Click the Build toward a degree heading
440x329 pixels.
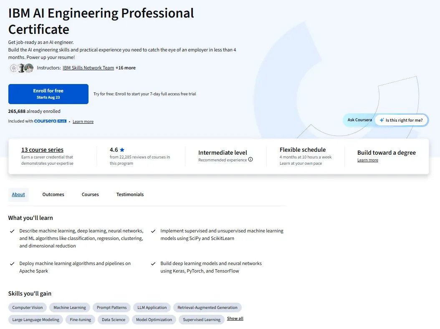(387, 153)
